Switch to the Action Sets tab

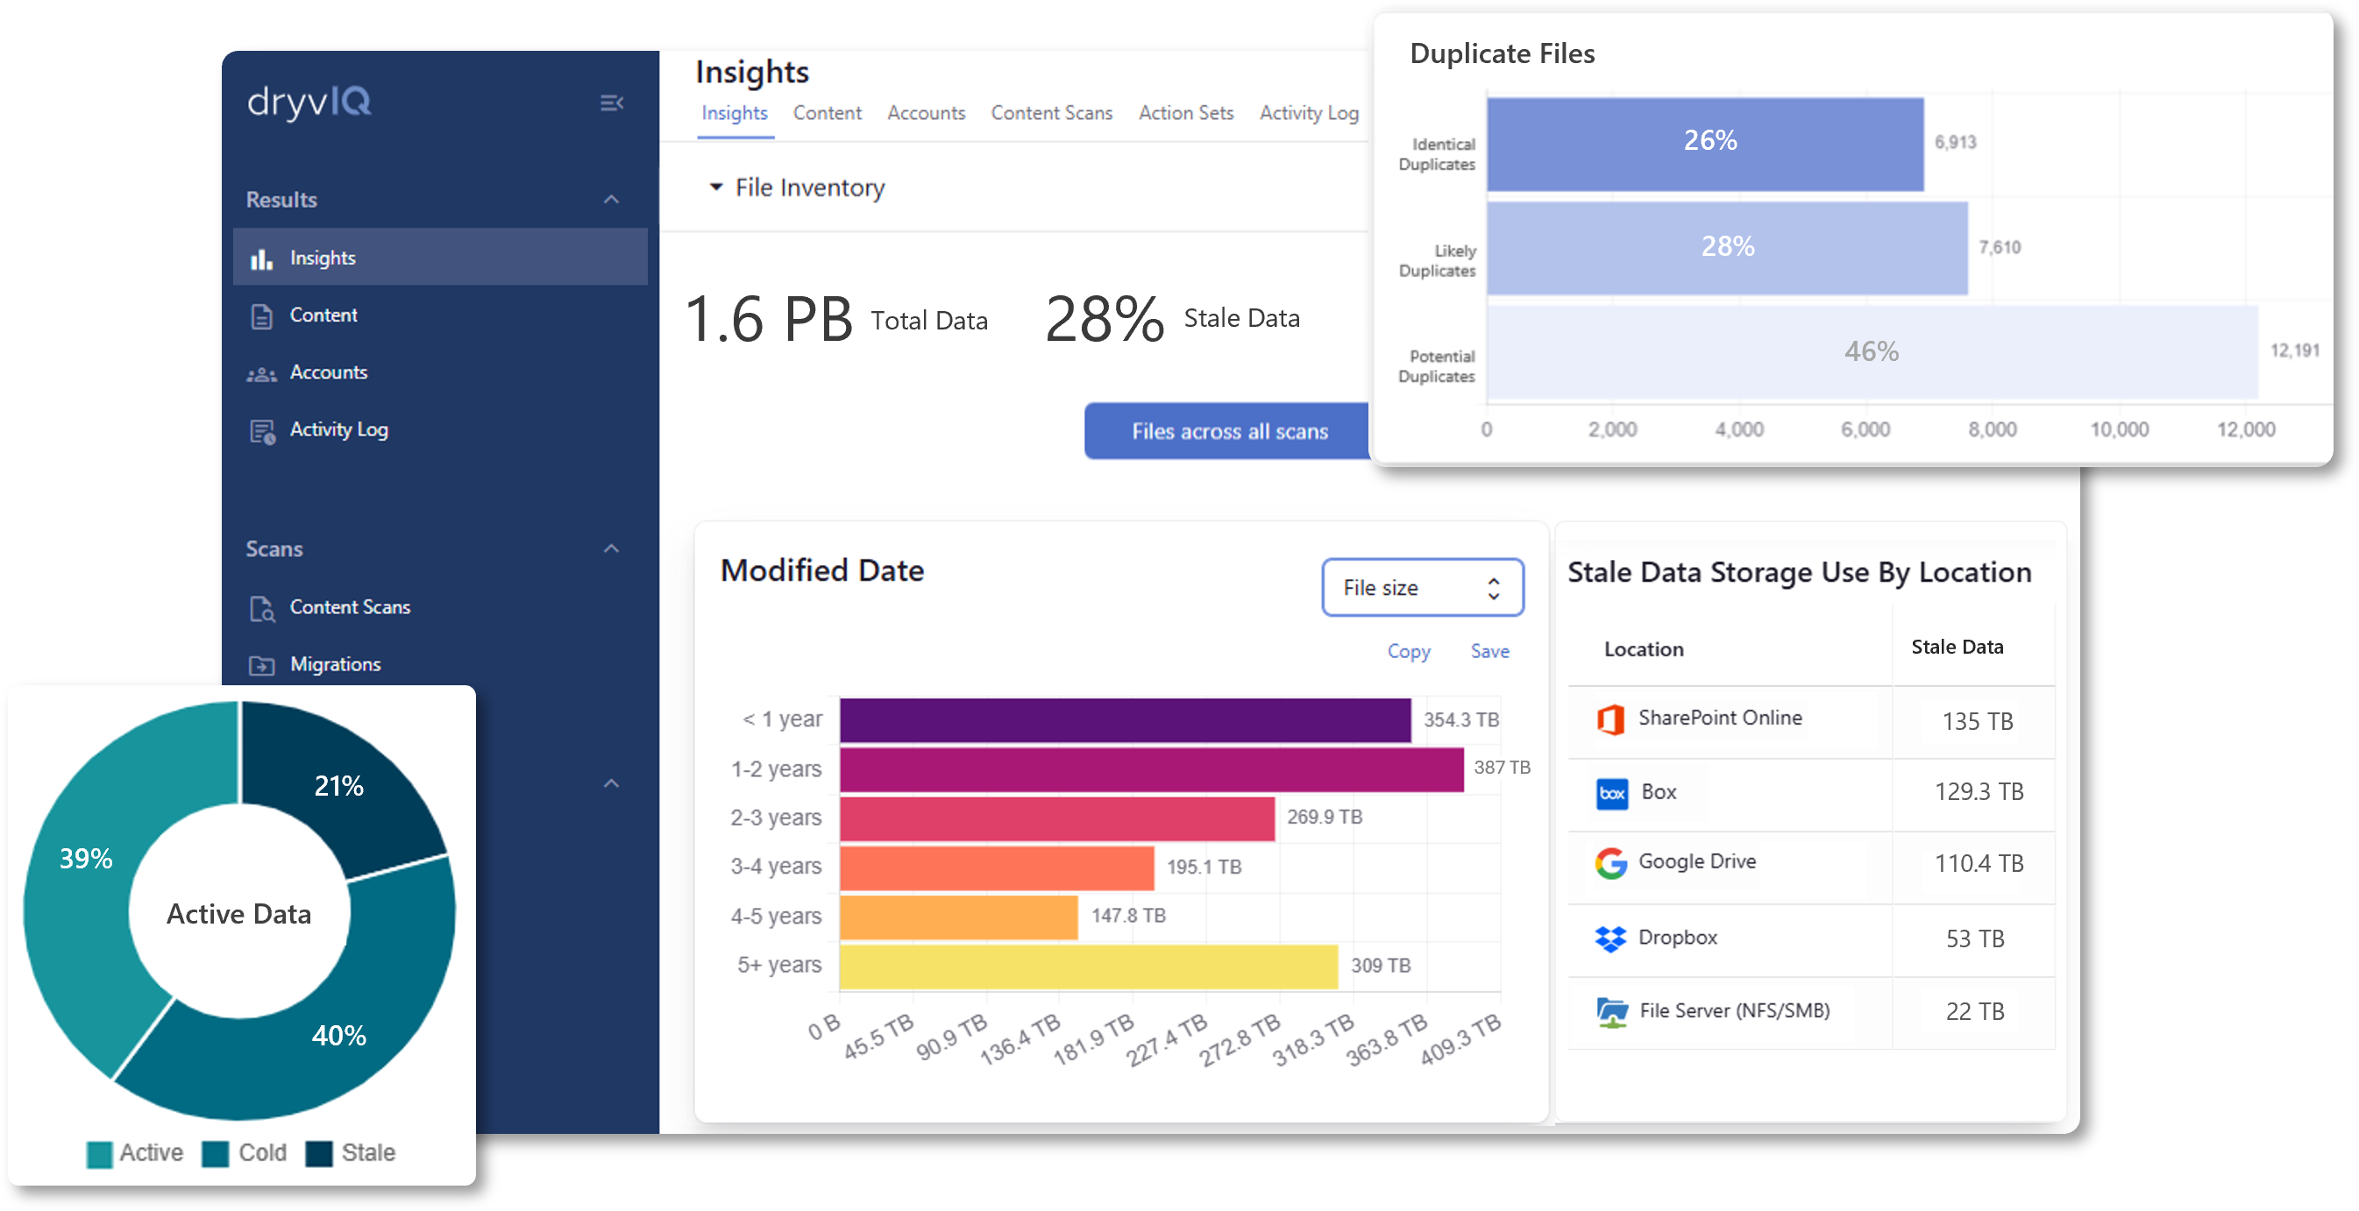pos(1185,114)
